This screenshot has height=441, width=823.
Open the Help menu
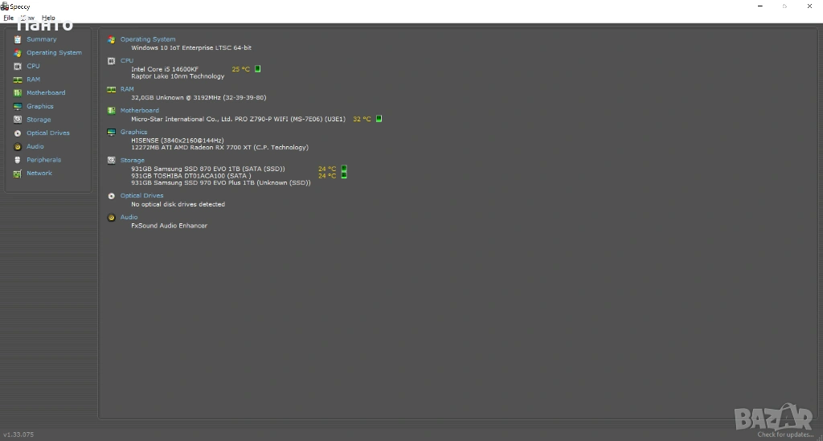(x=48, y=18)
